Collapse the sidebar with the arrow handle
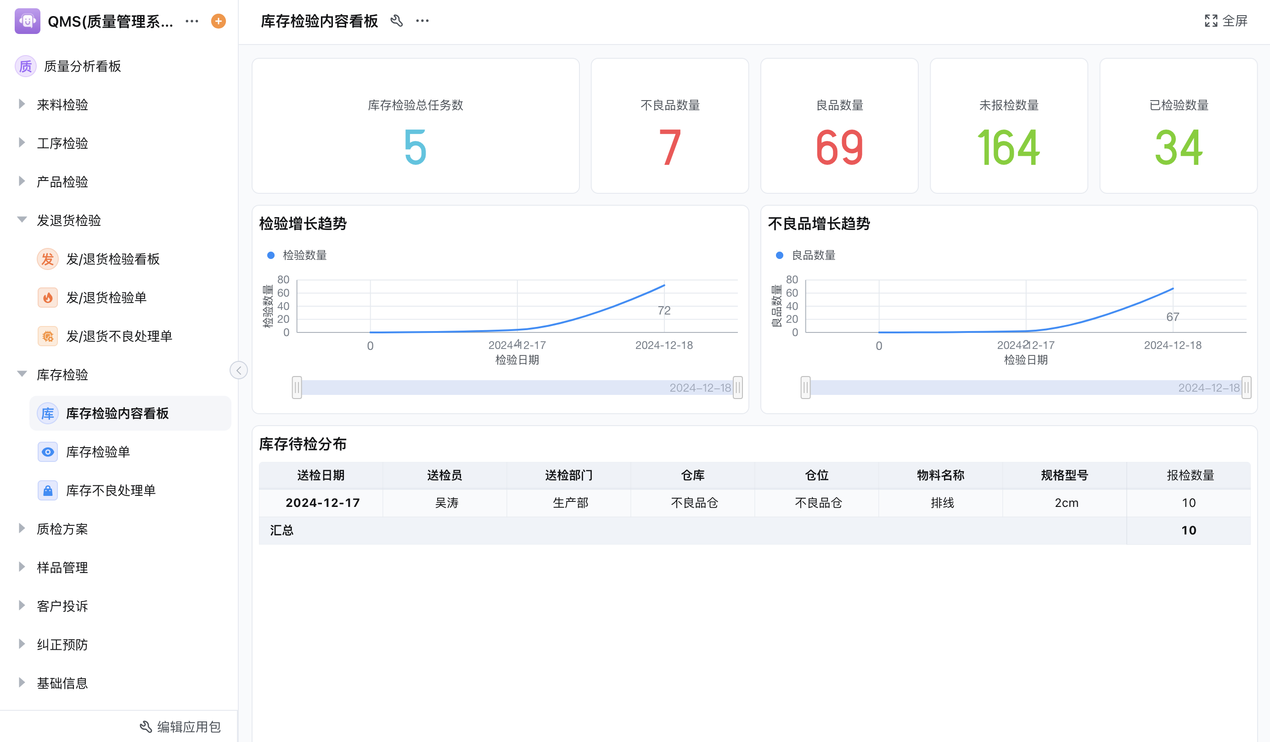 (239, 371)
